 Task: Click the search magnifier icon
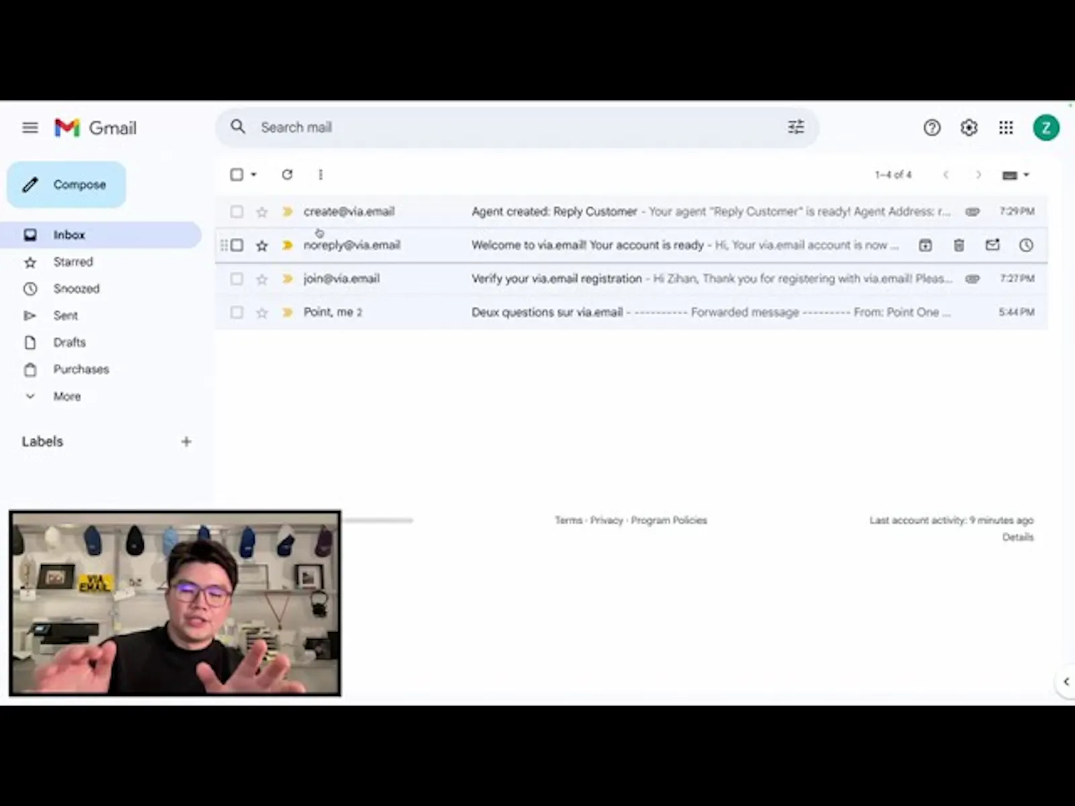[238, 127]
